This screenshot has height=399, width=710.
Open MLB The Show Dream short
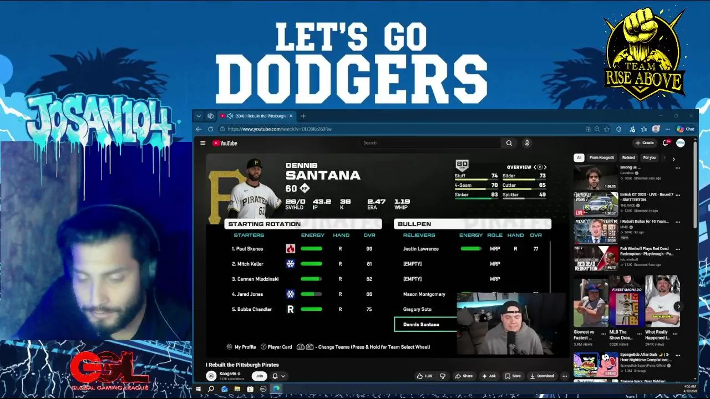coord(626,301)
